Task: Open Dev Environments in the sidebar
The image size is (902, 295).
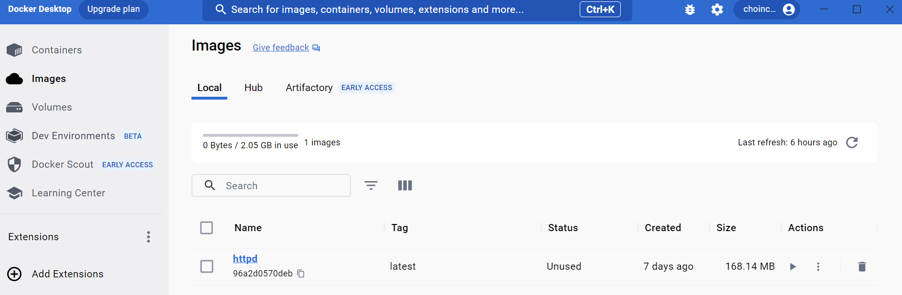Action: (x=73, y=136)
